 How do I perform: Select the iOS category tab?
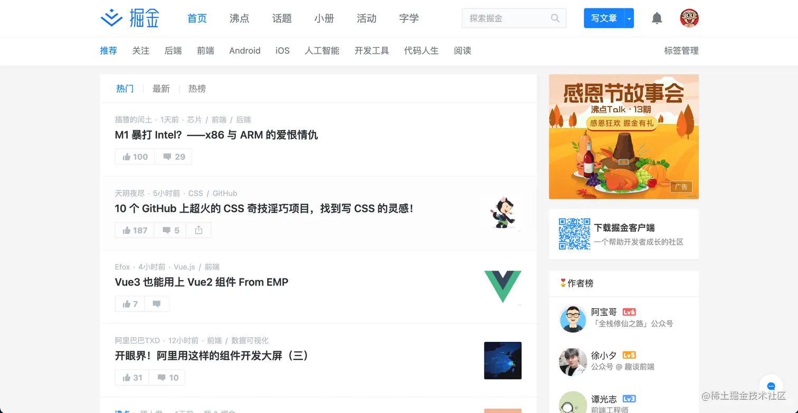point(282,51)
